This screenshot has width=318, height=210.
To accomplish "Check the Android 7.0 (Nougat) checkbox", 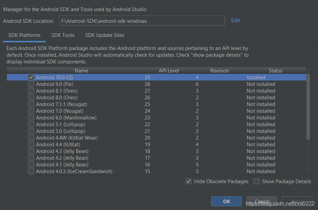I will pyautogui.click(x=31, y=111).
